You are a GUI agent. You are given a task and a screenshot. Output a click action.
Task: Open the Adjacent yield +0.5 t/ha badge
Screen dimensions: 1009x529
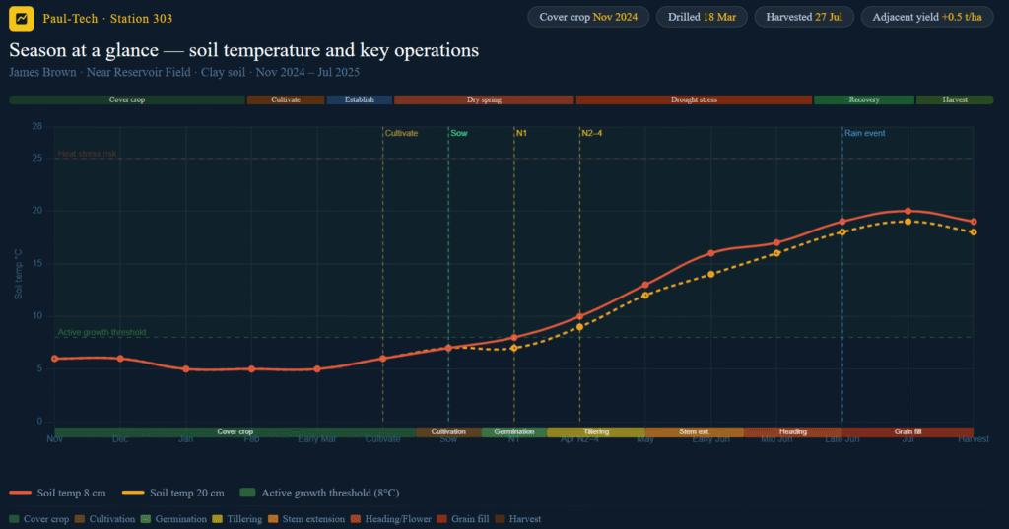click(x=926, y=17)
